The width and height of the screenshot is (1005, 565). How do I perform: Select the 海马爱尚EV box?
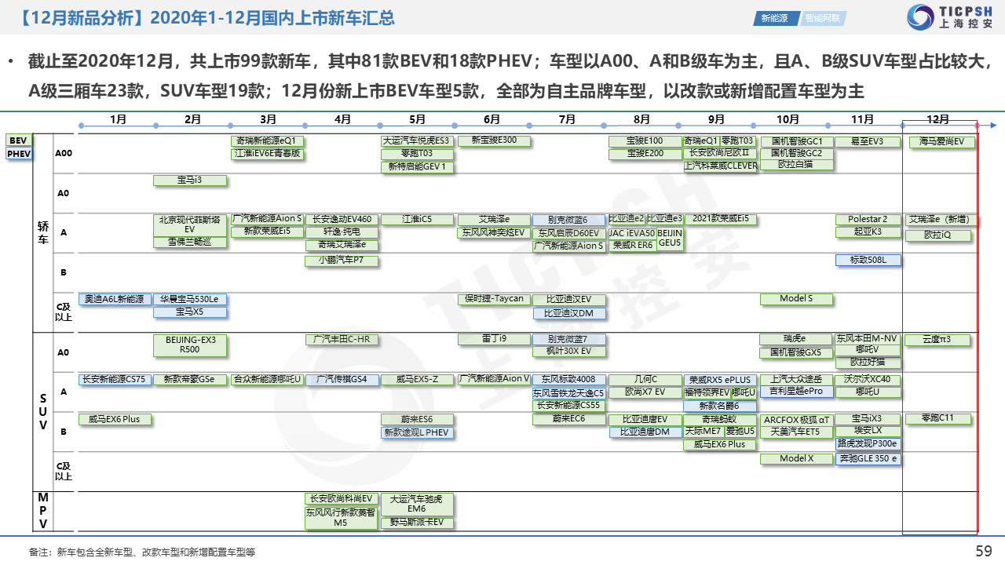coord(941,142)
